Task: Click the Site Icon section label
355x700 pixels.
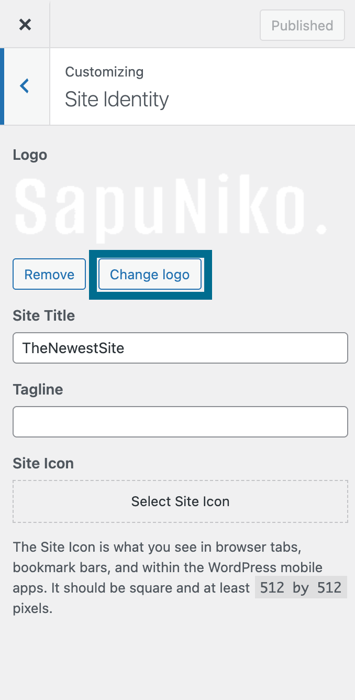Action: [43, 463]
